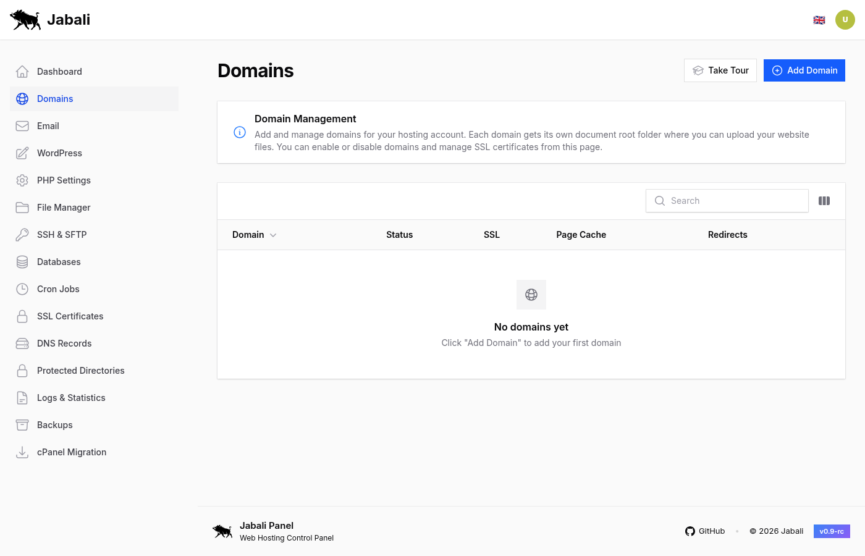
Task: Open the language selector with the UK flag
Action: coord(819,19)
